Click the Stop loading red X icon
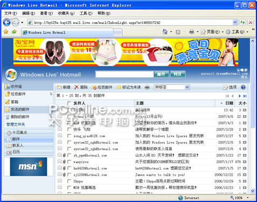Viewport: 257px width, 202px height. [x=251, y=23]
